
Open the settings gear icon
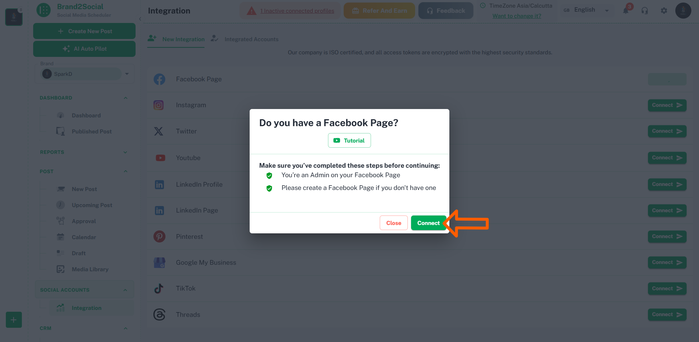[664, 11]
